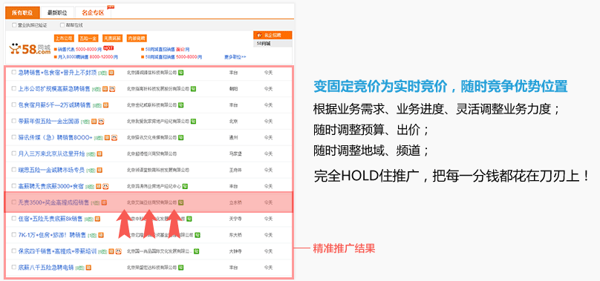Select 58同城 under 名企招聘
This screenshot has height=281, width=600.
point(264,44)
